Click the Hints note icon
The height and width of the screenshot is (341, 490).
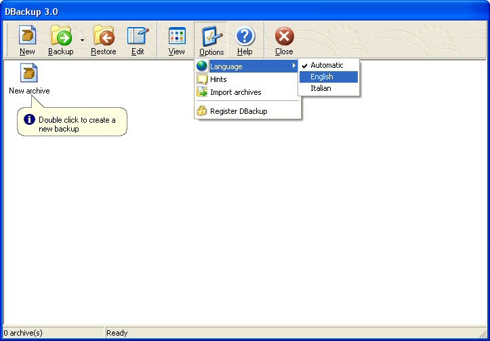point(202,79)
